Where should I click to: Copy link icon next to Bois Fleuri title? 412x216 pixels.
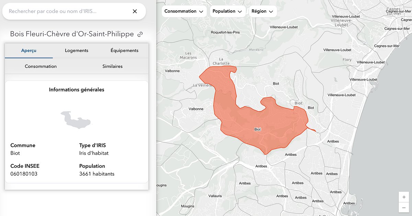(x=140, y=34)
